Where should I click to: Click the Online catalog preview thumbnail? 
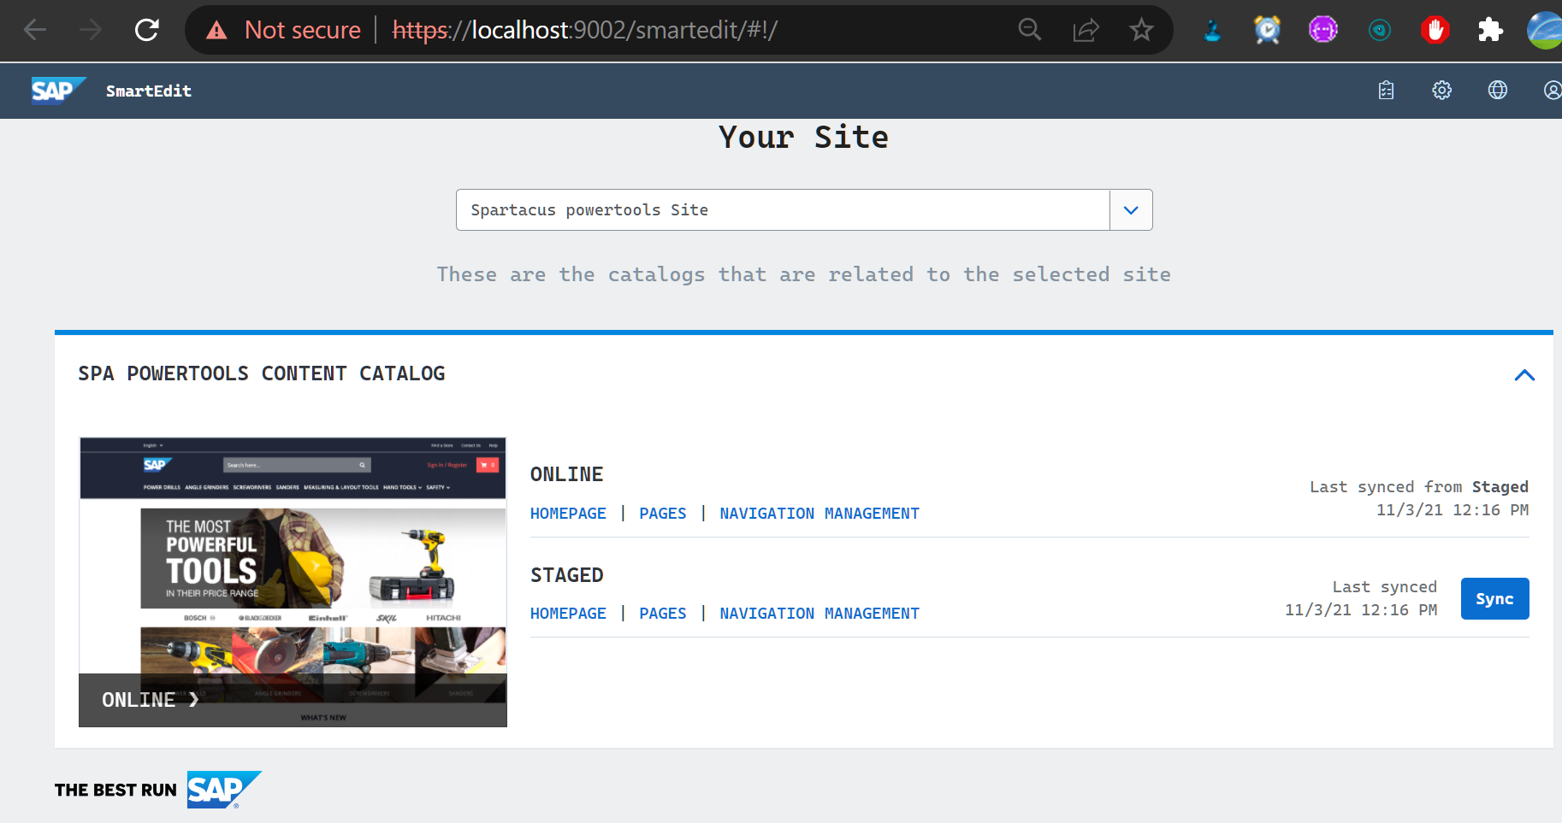click(x=293, y=581)
